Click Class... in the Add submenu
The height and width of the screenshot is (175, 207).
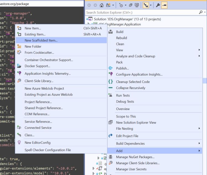click(61, 135)
